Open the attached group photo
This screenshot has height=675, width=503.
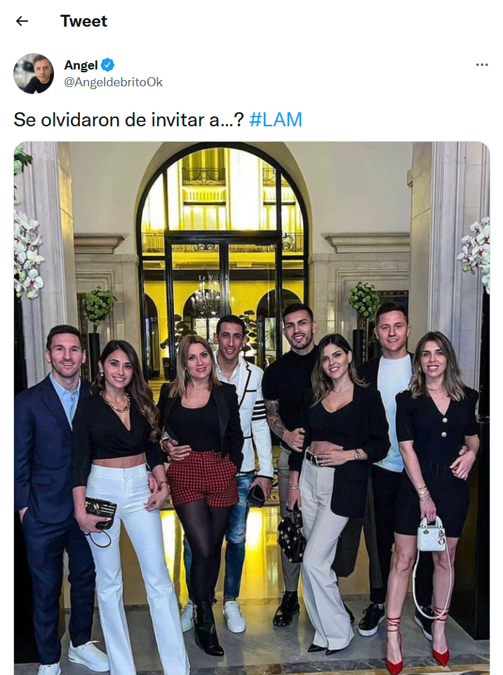[x=252, y=408]
